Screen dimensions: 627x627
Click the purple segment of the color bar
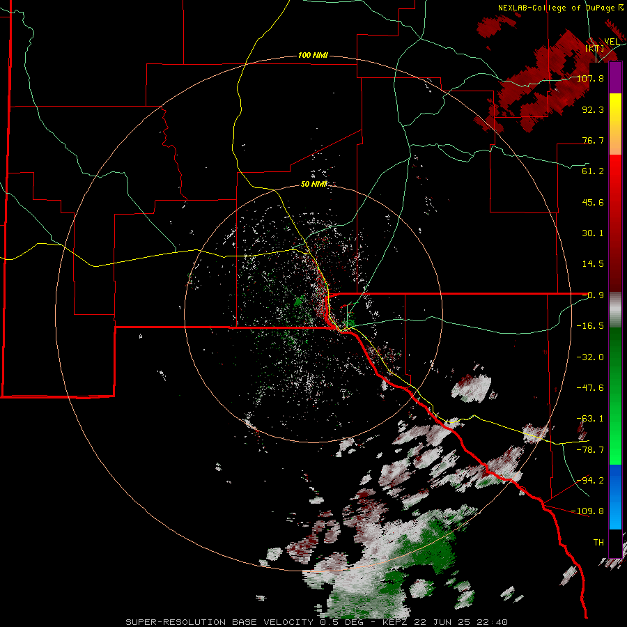click(x=615, y=78)
